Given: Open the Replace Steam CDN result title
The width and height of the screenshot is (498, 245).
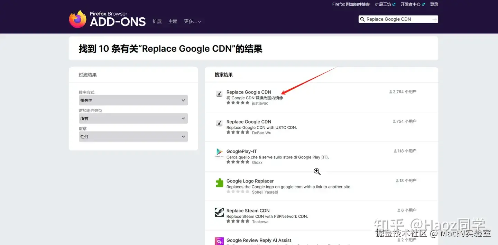Looking at the screenshot, I should (248, 211).
